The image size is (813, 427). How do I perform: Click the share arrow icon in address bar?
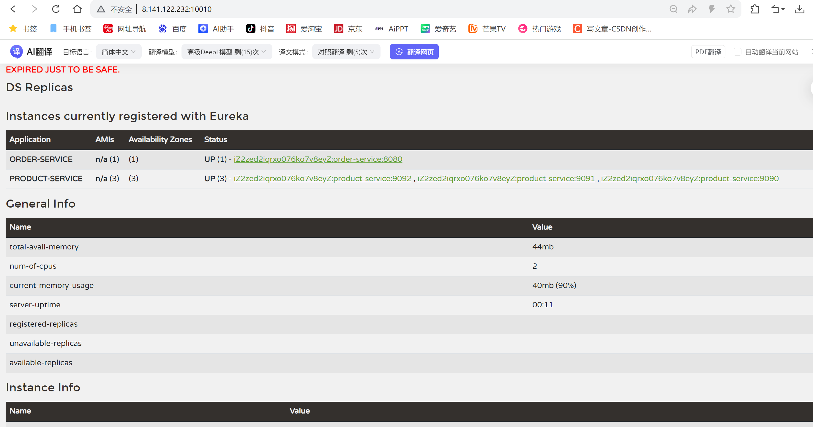tap(692, 9)
